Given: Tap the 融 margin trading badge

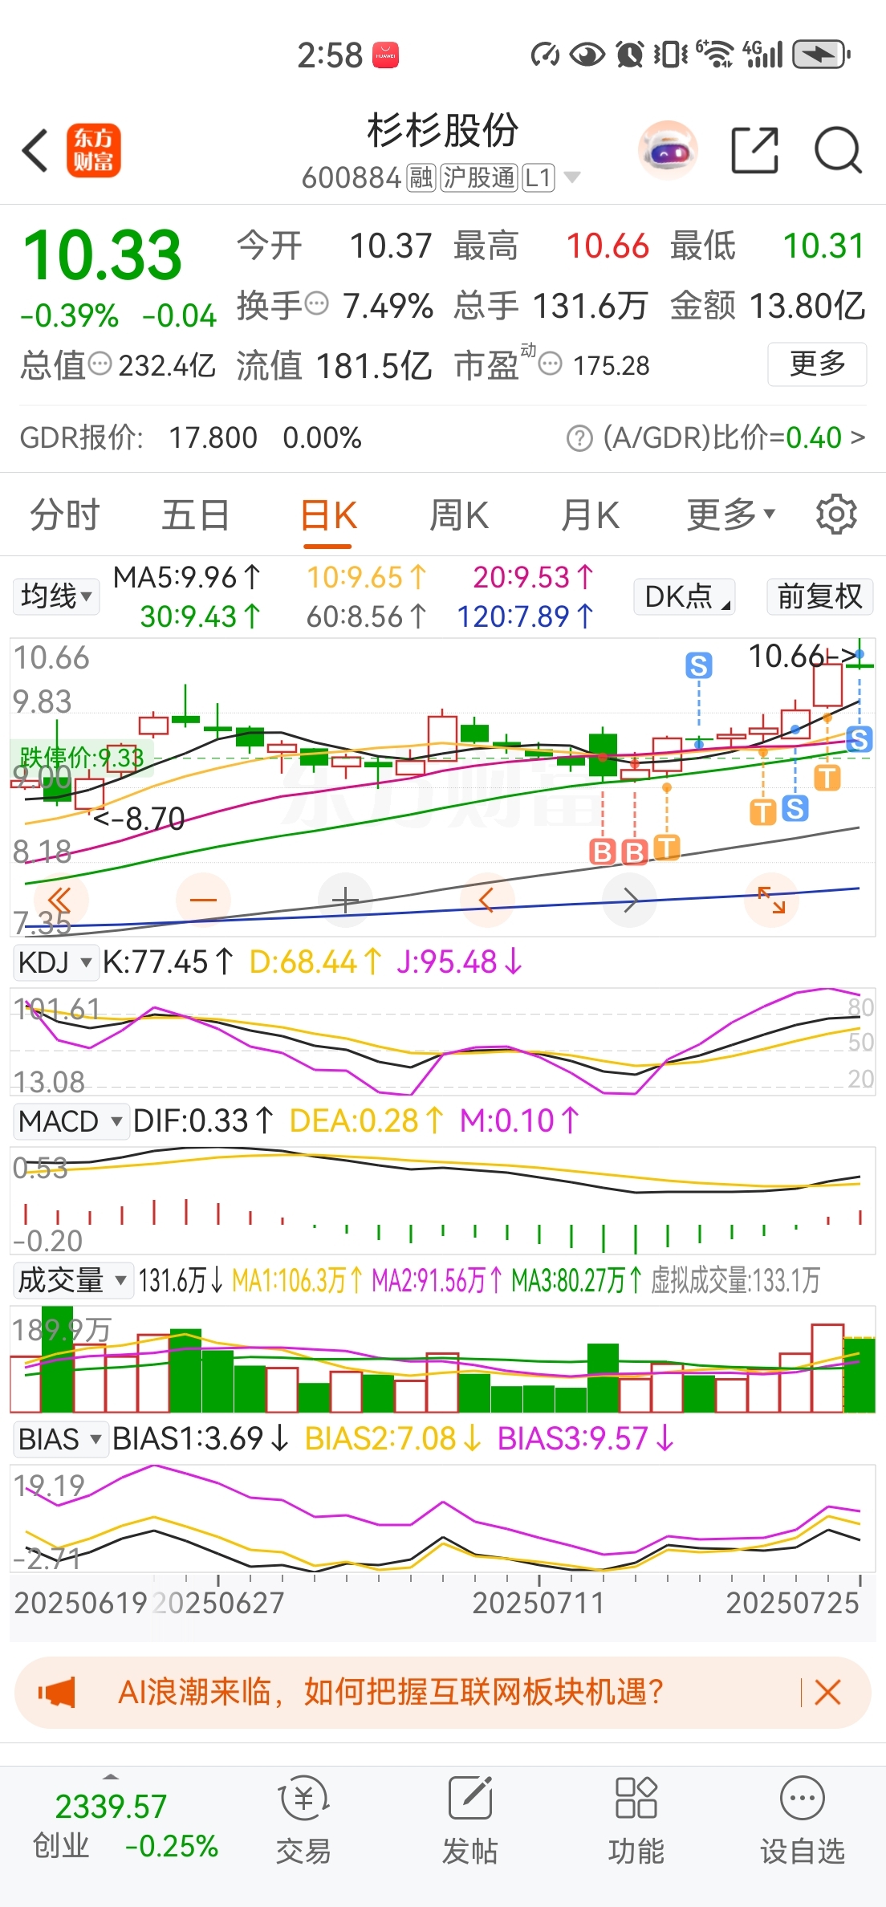Looking at the screenshot, I should point(421,177).
